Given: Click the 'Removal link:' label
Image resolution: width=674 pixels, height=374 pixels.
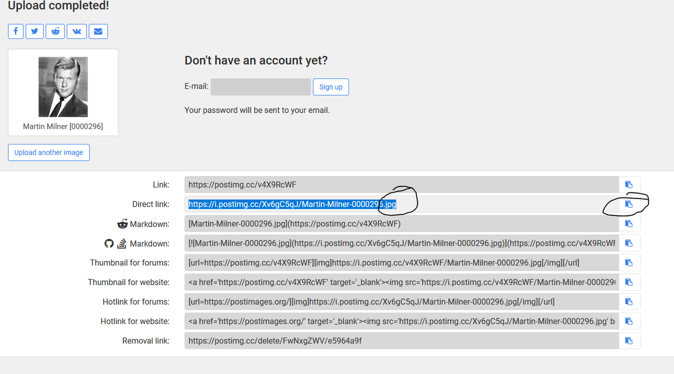Looking at the screenshot, I should pos(146,340).
